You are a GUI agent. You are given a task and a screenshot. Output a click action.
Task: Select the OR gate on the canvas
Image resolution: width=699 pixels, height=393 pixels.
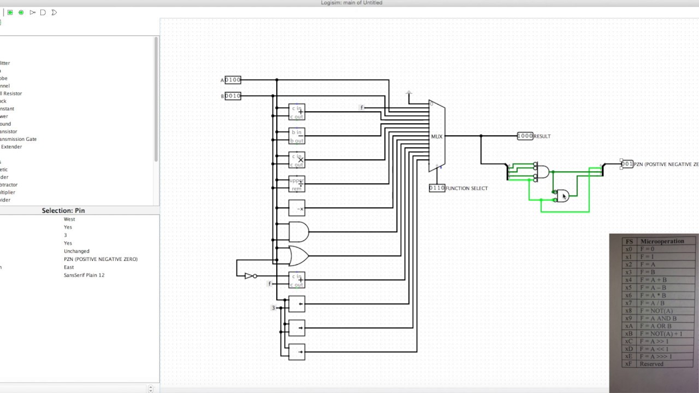tap(298, 255)
